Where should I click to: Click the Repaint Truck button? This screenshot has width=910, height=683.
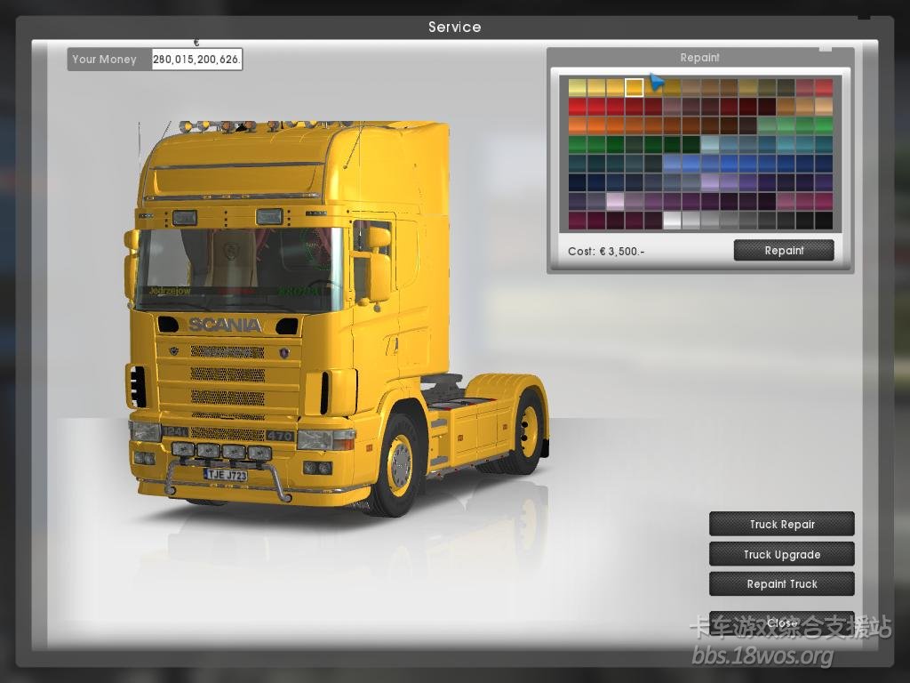(x=781, y=584)
